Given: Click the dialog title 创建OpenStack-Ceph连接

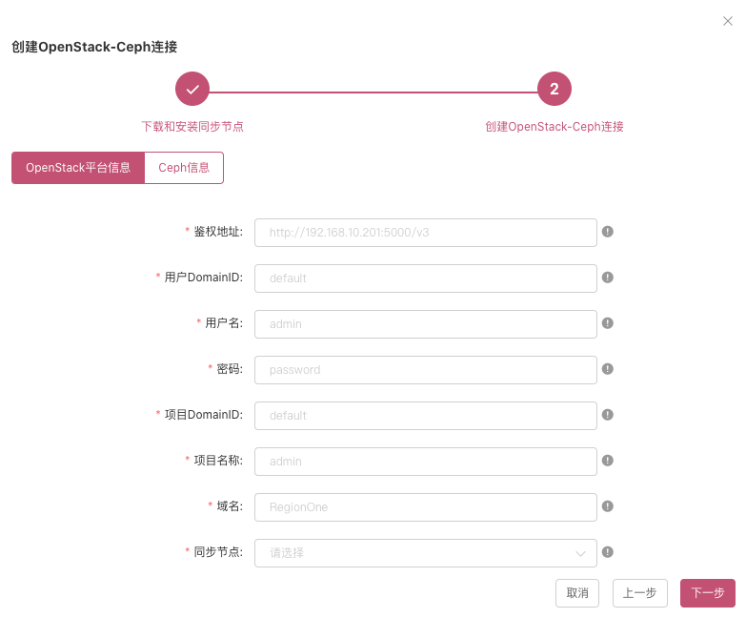Looking at the screenshot, I should 94,47.
